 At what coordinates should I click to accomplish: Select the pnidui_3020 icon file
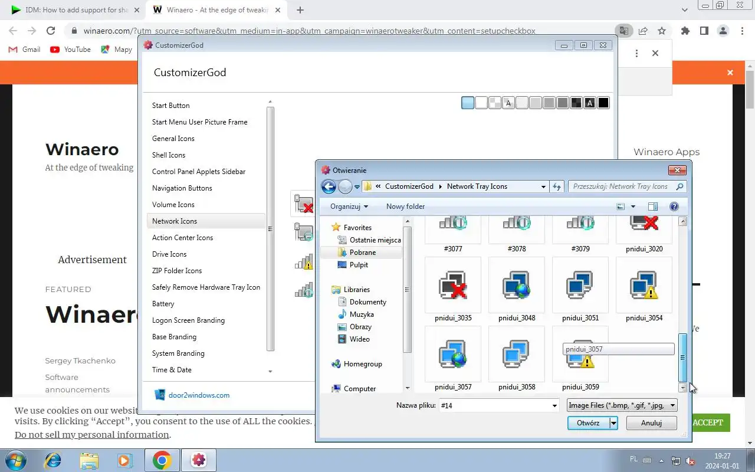click(x=644, y=234)
